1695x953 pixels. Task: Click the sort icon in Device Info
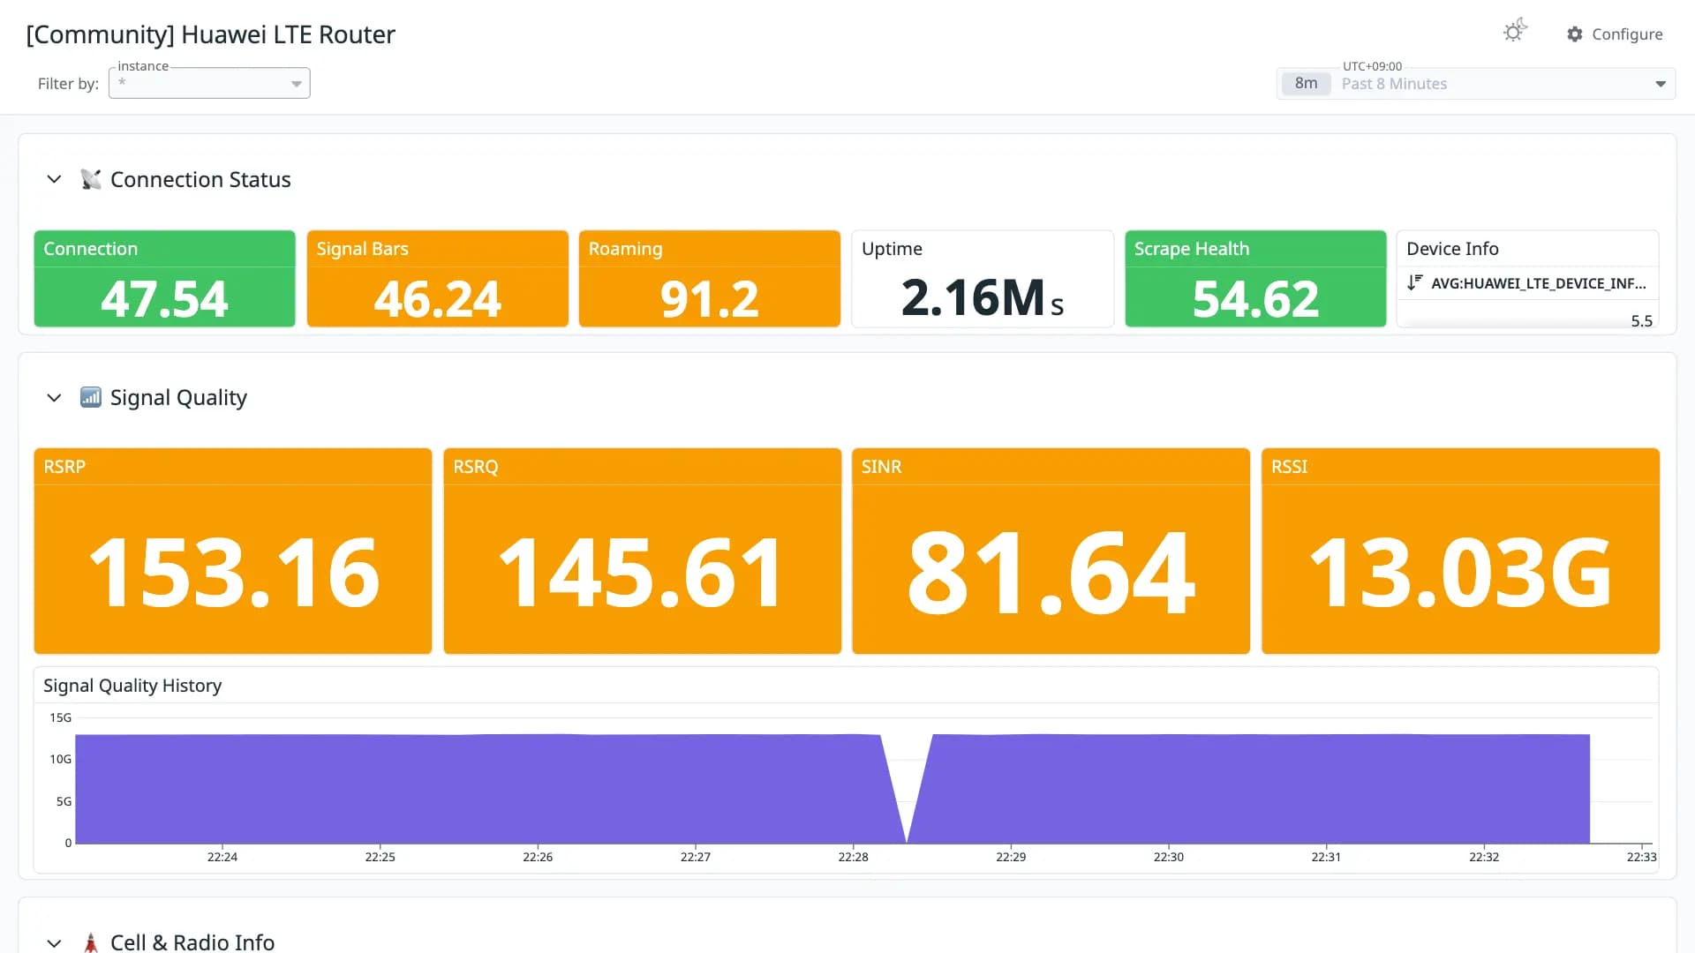tap(1414, 282)
